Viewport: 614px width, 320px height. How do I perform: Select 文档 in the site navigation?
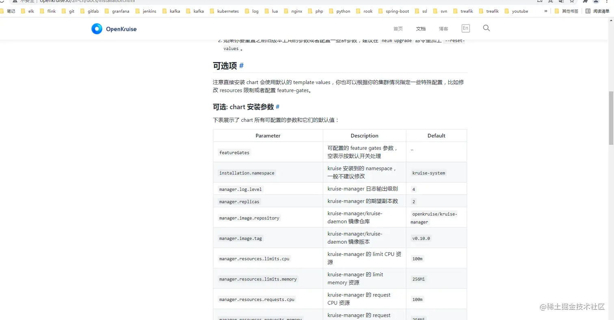pyautogui.click(x=421, y=28)
